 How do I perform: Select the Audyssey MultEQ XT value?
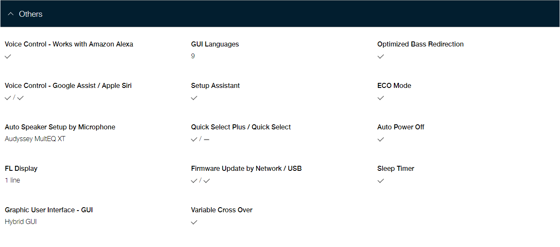pos(35,139)
